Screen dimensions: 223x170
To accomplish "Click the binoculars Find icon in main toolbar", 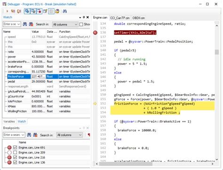I will coord(64,11).
